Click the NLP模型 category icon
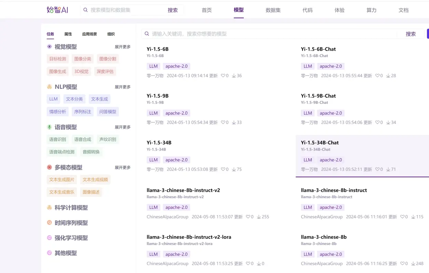Screen dimensions: 429x273 [50, 87]
